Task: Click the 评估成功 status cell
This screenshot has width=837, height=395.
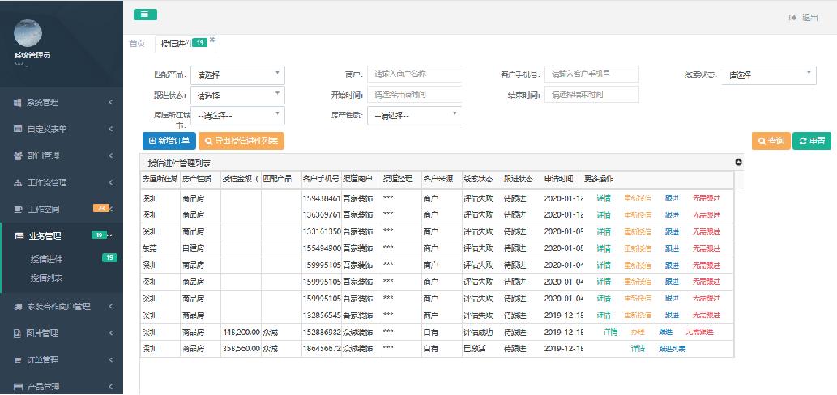Action: pyautogui.click(x=482, y=332)
